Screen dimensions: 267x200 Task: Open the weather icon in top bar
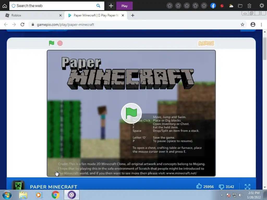pyautogui.click(x=231, y=6)
